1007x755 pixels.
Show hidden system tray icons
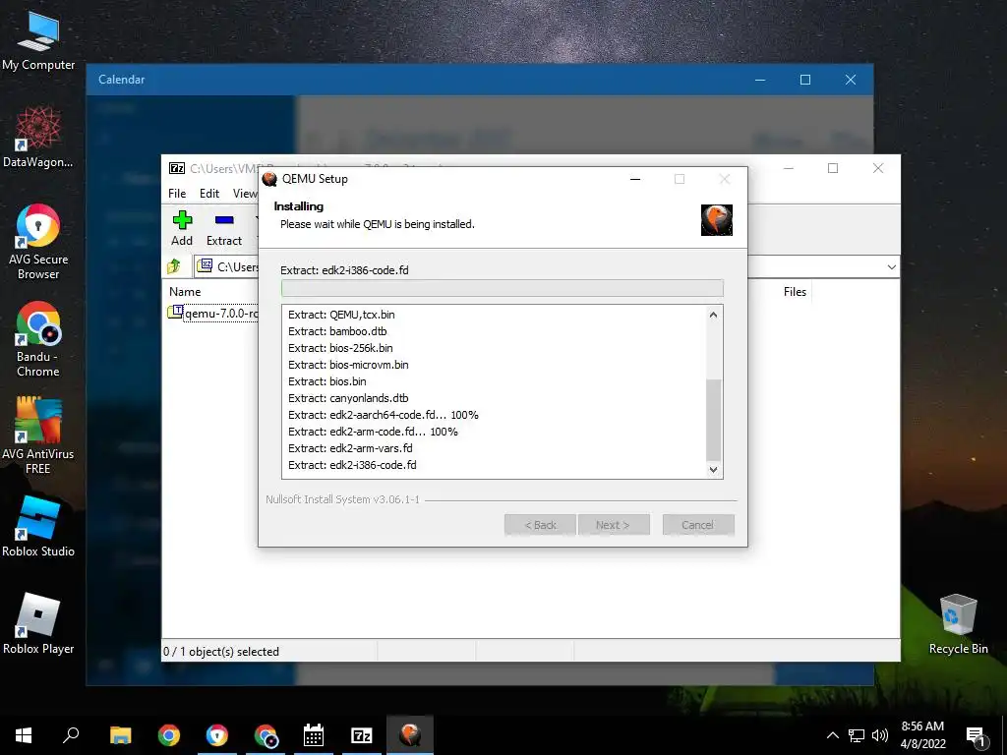[832, 735]
